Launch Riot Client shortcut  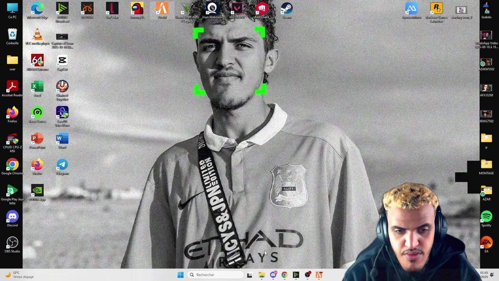(x=262, y=11)
